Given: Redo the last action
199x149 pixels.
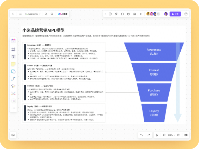Looking at the screenshot, I should [x=149, y=135].
